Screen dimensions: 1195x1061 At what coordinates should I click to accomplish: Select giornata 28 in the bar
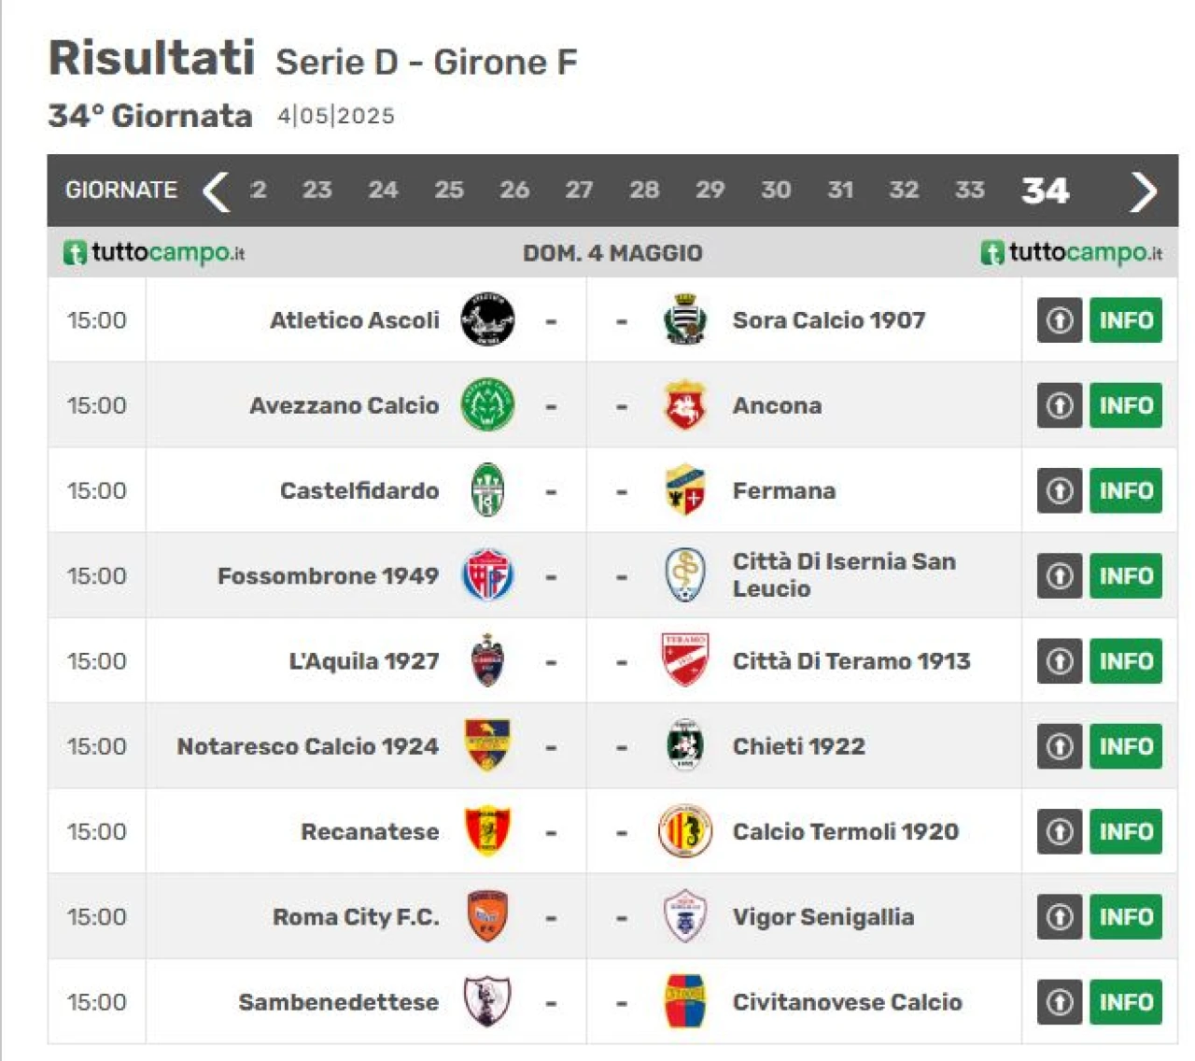coord(643,190)
